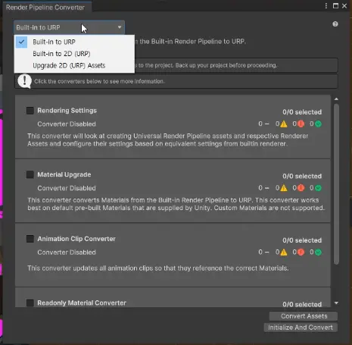
Task: Click the Initialize And Convert button
Action: pos(301,328)
